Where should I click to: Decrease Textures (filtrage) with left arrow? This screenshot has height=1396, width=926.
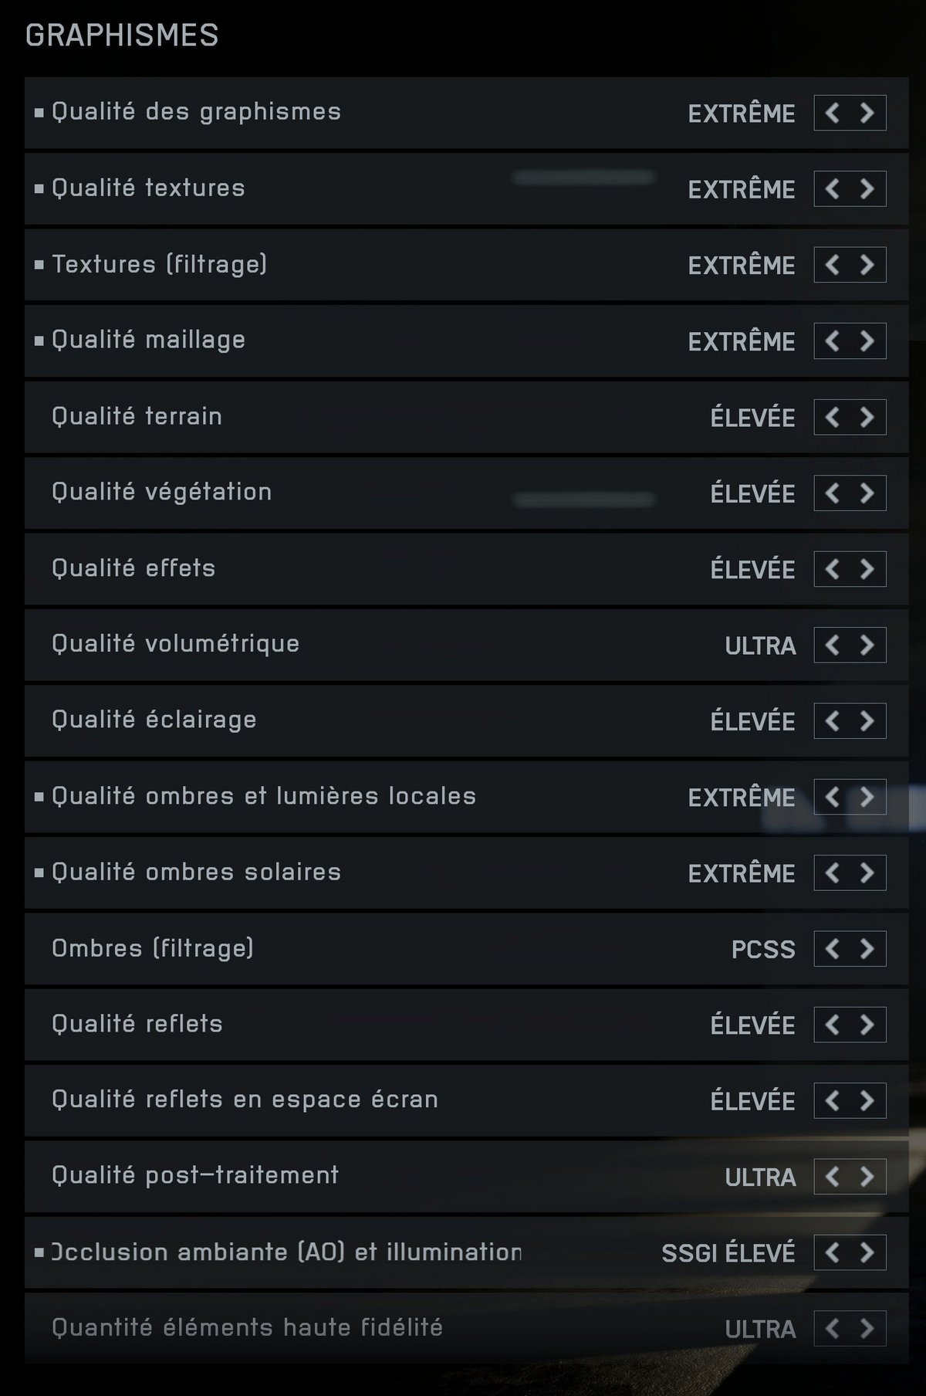point(832,265)
